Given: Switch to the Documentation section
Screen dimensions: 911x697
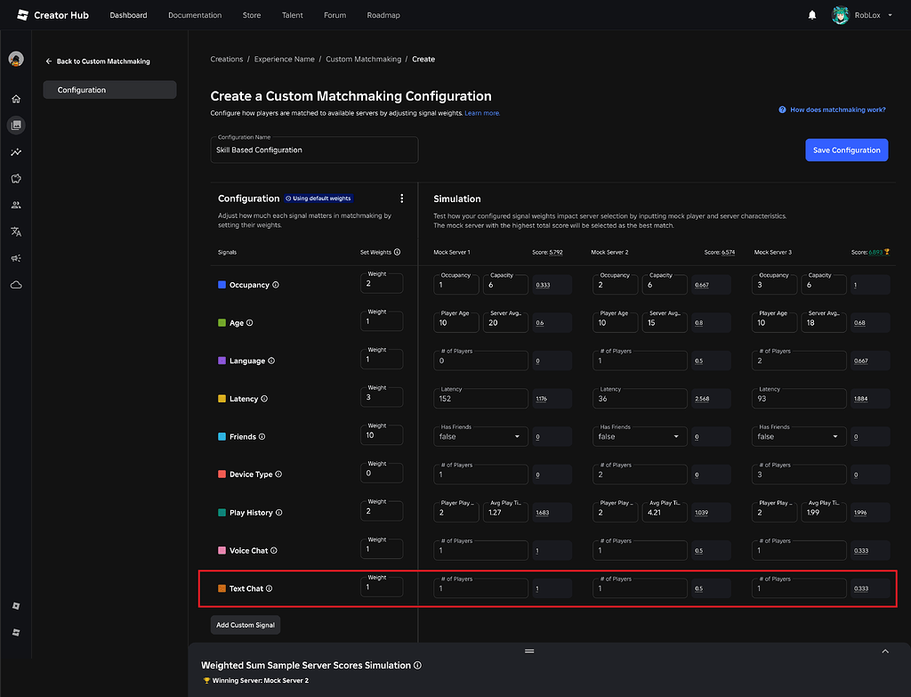Looking at the screenshot, I should [x=195, y=14].
